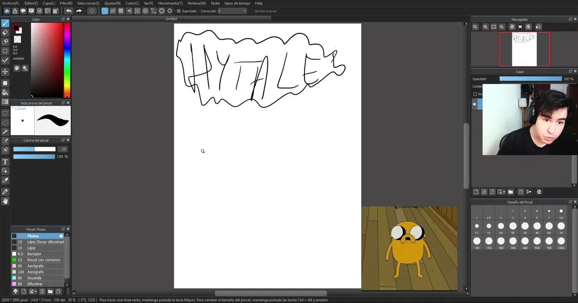578x303 pixels.
Task: Add a new layer in Capa panel
Action: (476, 192)
